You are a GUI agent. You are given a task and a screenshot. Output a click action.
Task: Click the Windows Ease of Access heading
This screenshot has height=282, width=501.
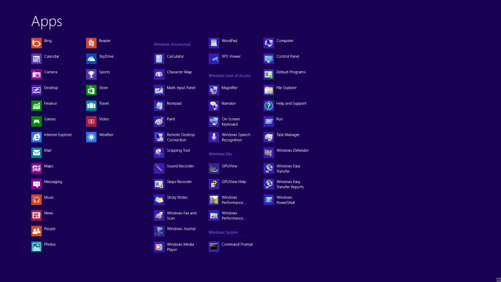point(229,76)
